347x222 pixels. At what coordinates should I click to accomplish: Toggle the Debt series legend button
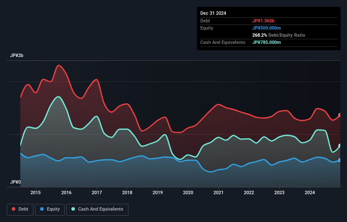(x=20, y=209)
